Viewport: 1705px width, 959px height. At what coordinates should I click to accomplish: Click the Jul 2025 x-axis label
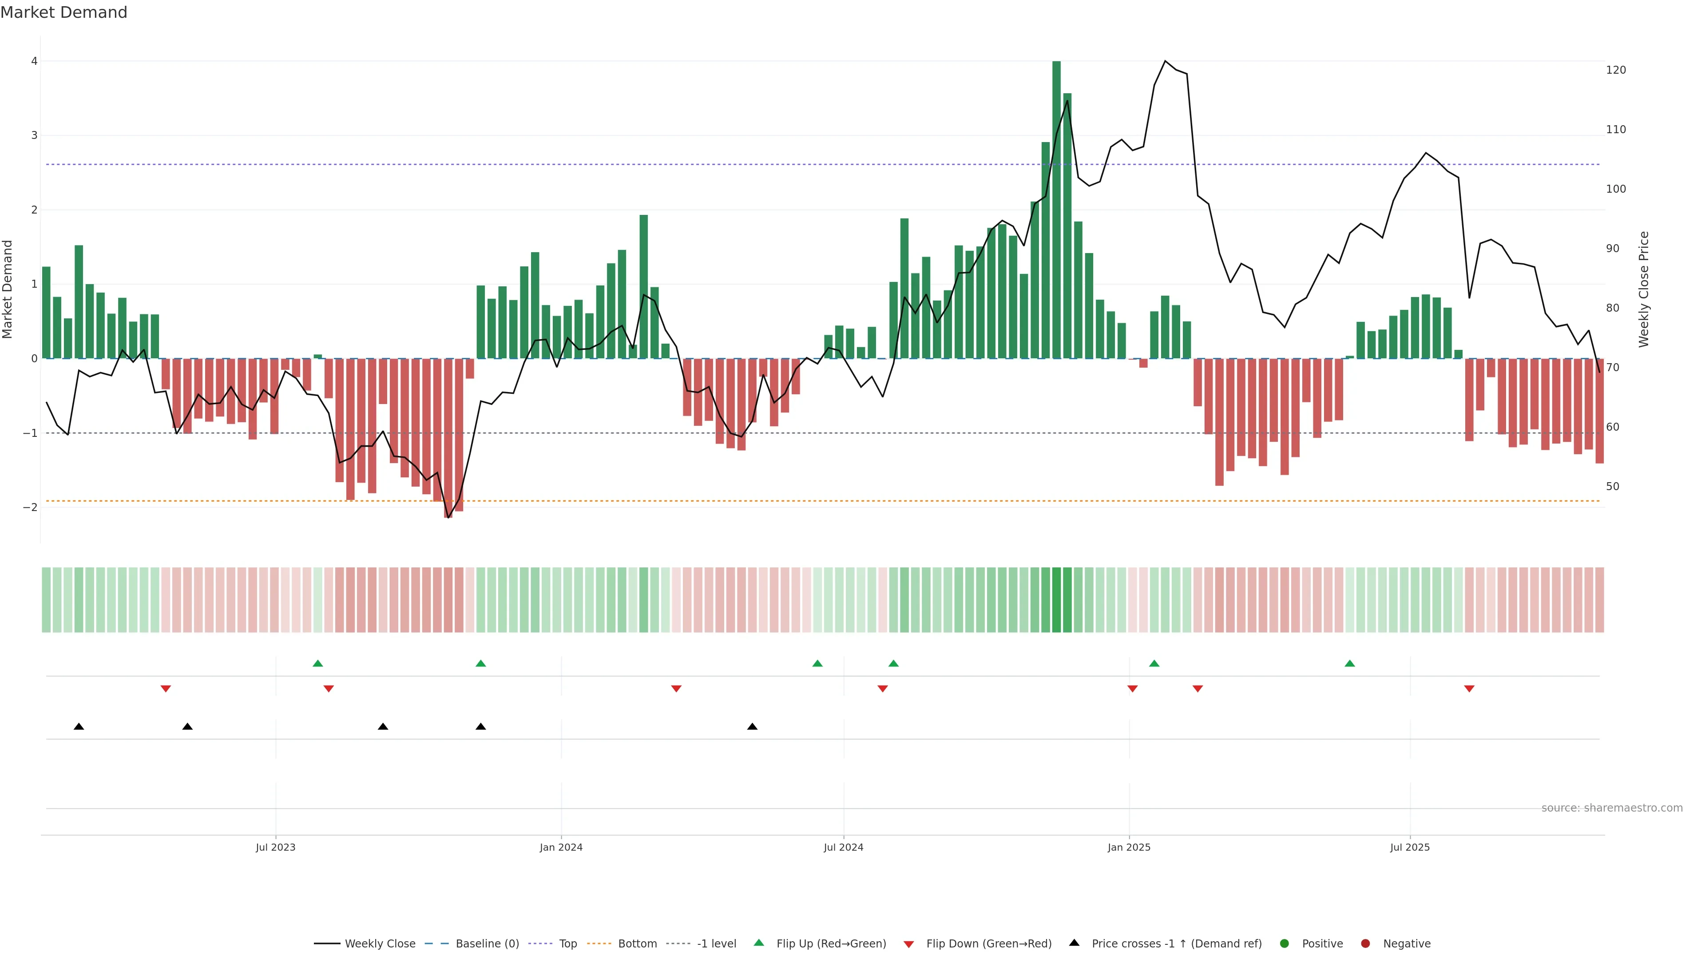(1410, 848)
